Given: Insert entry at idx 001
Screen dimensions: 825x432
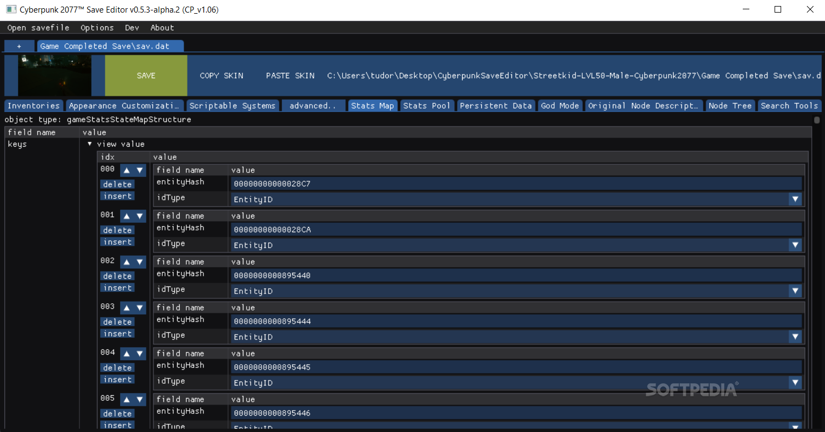Looking at the screenshot, I should [117, 242].
